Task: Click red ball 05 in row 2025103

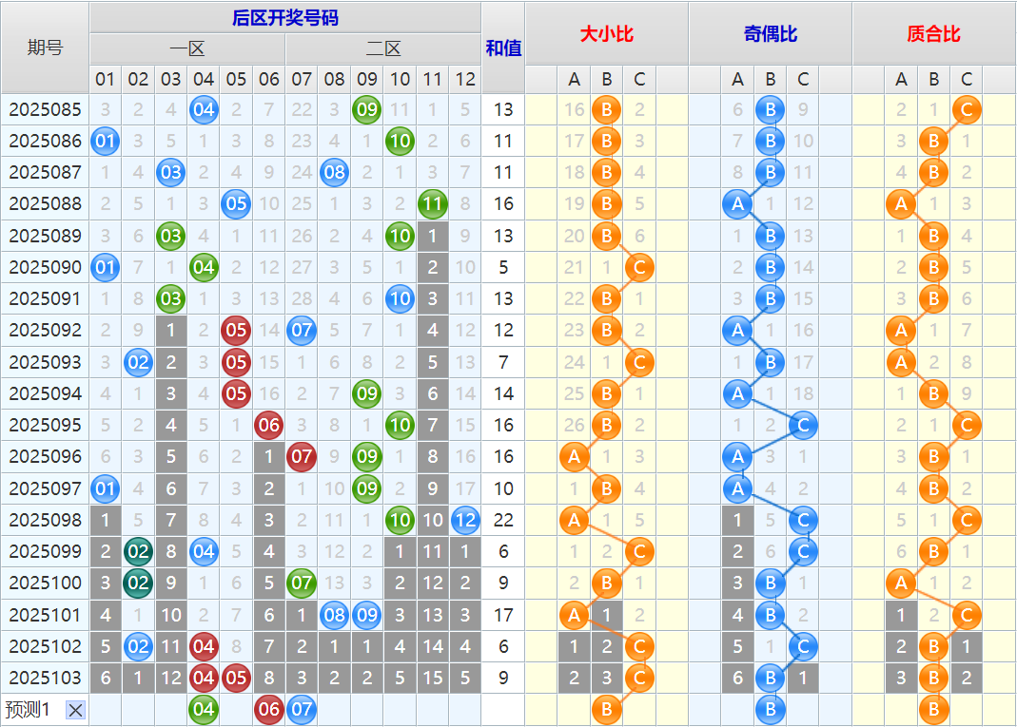Action: click(236, 678)
